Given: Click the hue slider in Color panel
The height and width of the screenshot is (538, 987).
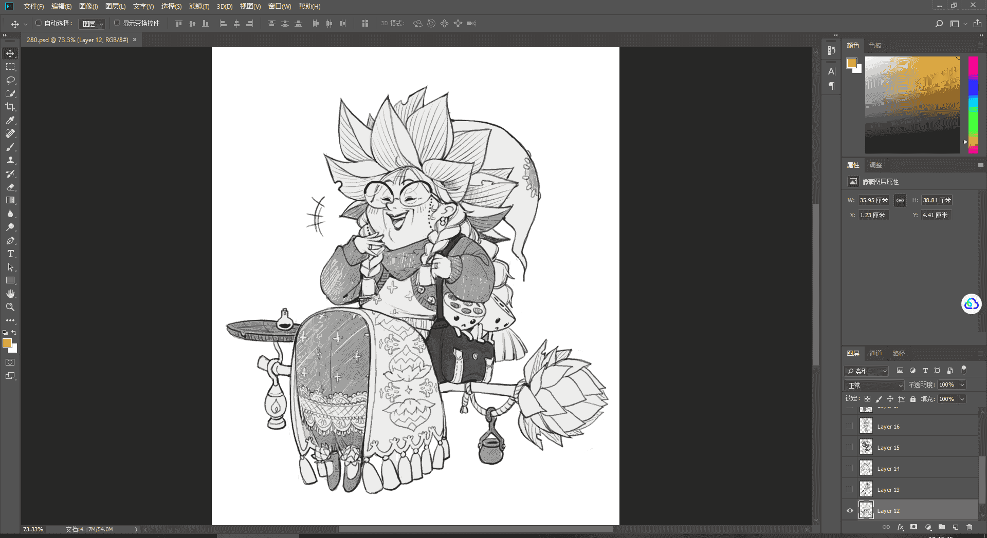Looking at the screenshot, I should [973, 105].
